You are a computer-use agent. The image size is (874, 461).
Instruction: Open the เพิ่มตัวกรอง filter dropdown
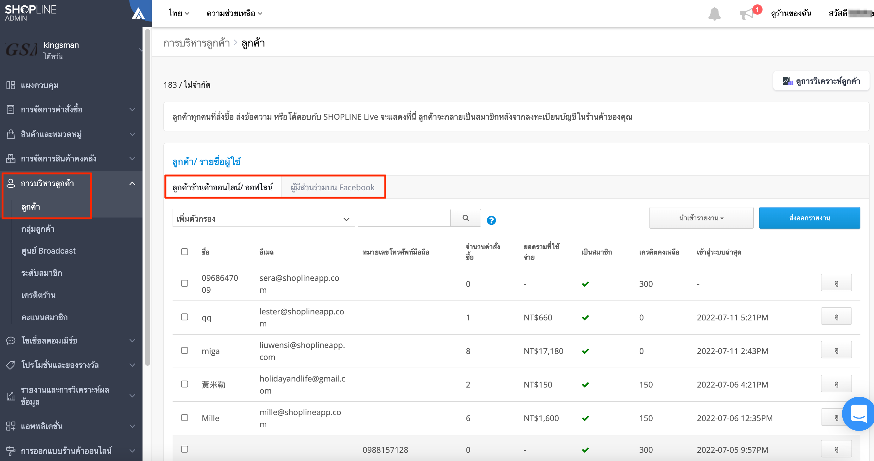[x=263, y=218]
